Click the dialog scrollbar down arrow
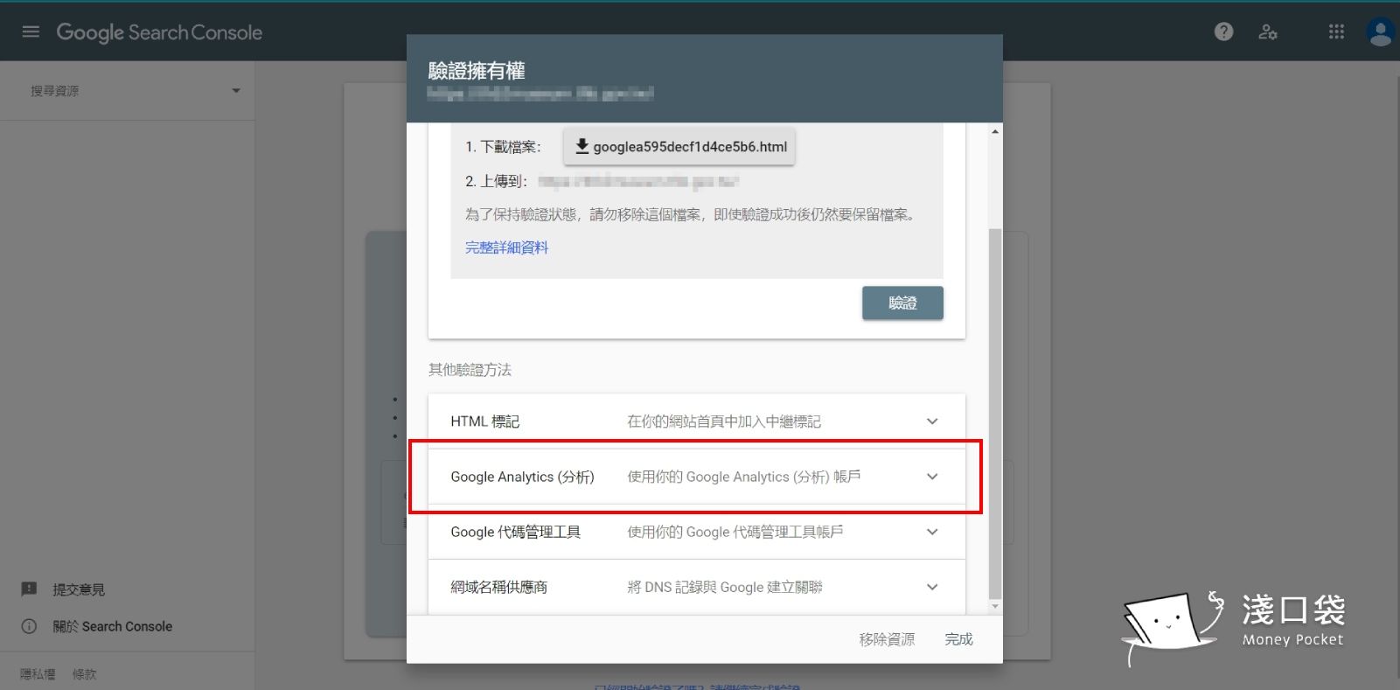 click(995, 606)
